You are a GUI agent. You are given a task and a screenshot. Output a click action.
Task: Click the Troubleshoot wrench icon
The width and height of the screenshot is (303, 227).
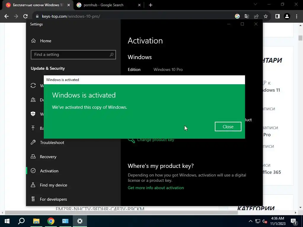(x=33, y=142)
